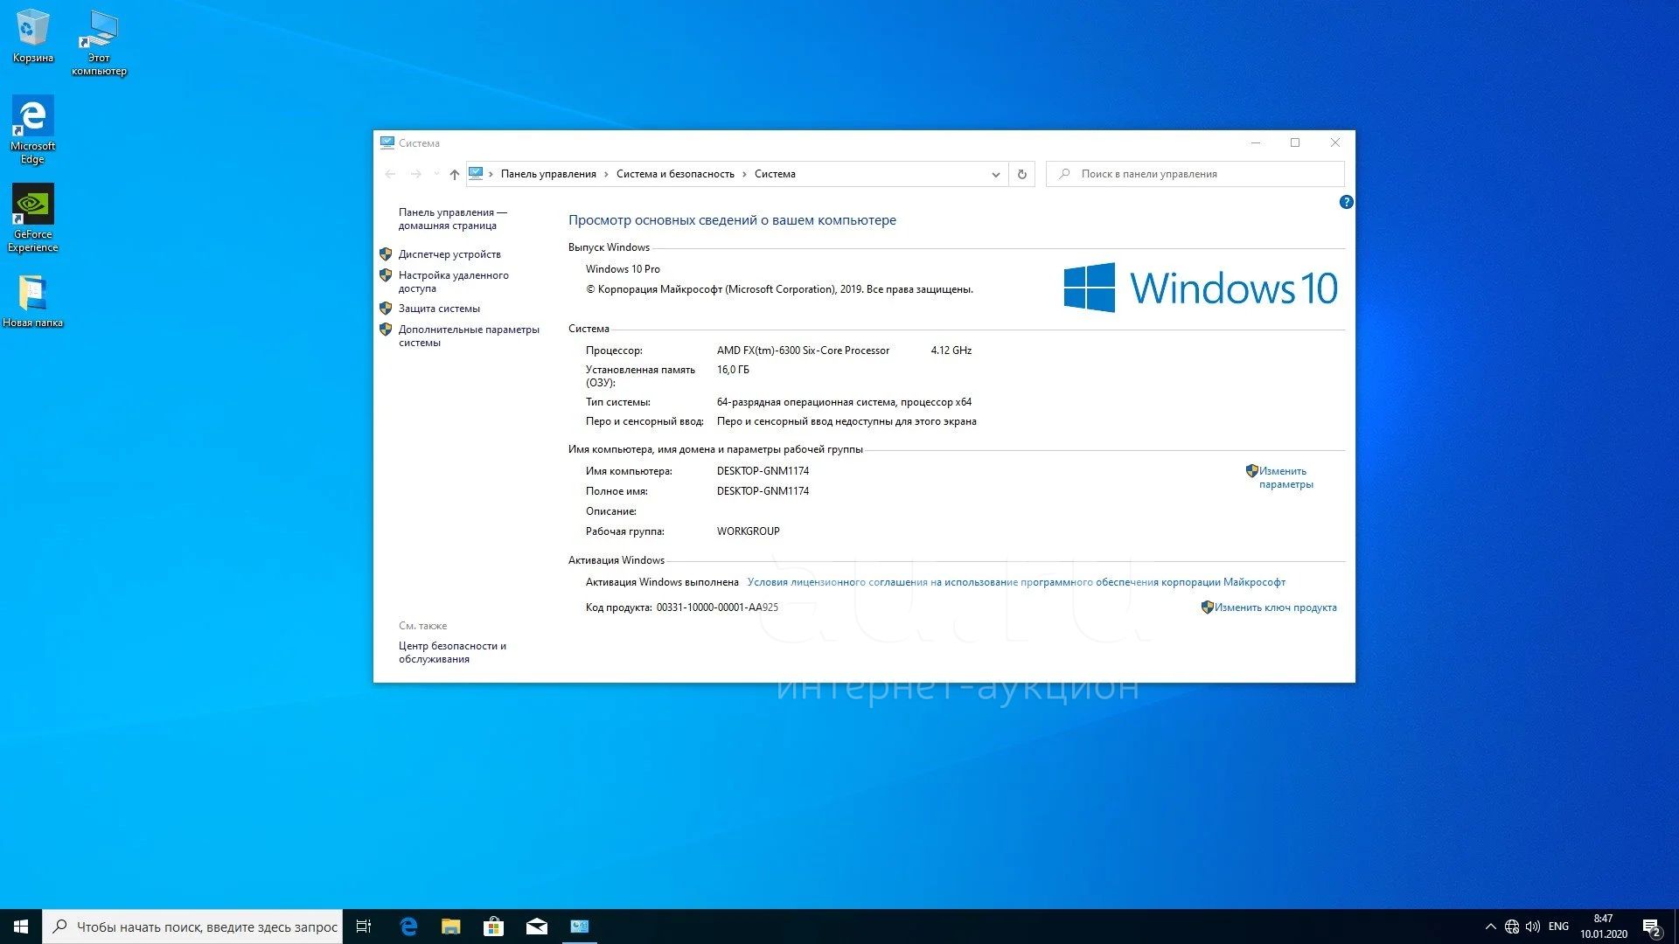Expand the first breadcrumb arrow before Панель управления
The width and height of the screenshot is (1679, 944).
point(491,174)
